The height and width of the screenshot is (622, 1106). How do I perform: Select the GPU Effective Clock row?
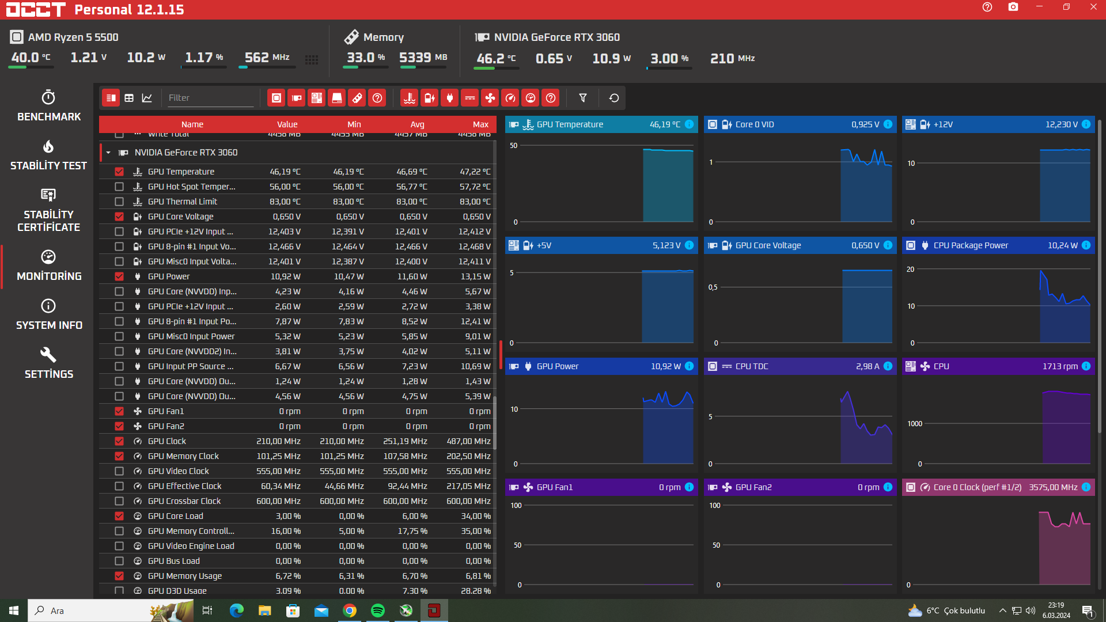pyautogui.click(x=297, y=486)
